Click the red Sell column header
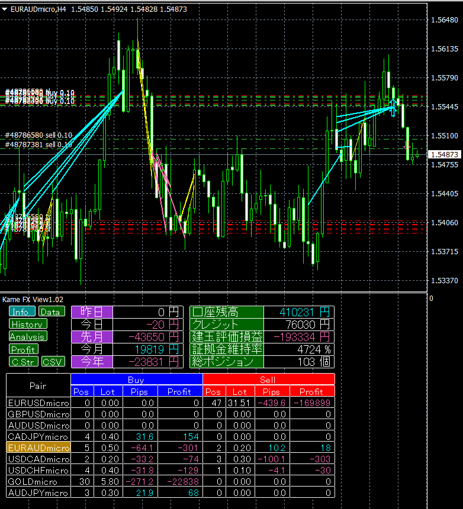This screenshot has height=509, width=463. pyautogui.click(x=269, y=380)
